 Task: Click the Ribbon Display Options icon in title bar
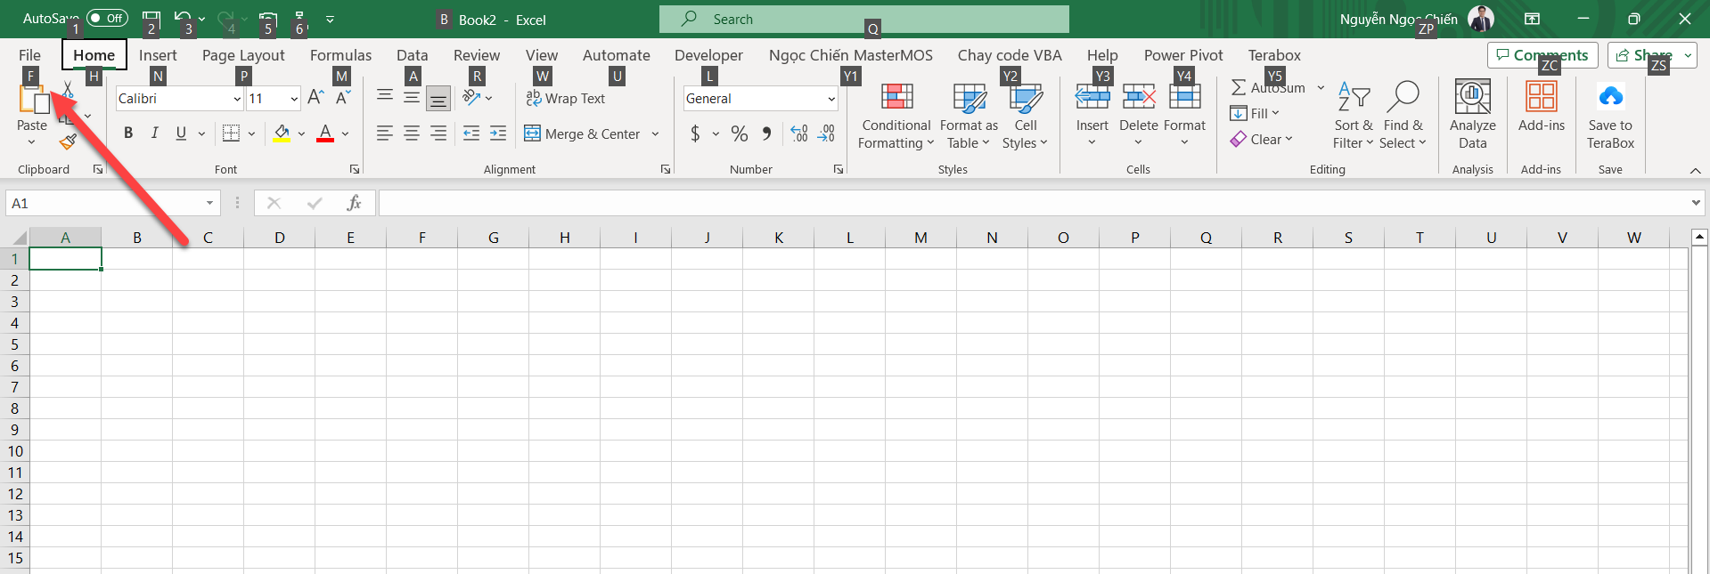point(1532,19)
